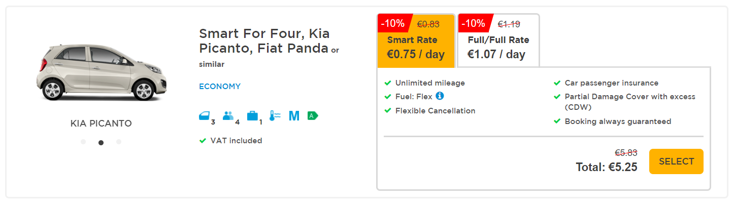Open the Fuel: Flex info icon
Viewport: 734px width, 205px height.
(x=440, y=96)
